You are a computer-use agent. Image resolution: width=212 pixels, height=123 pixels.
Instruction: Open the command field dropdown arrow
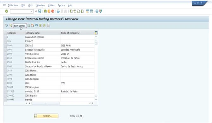32,11
